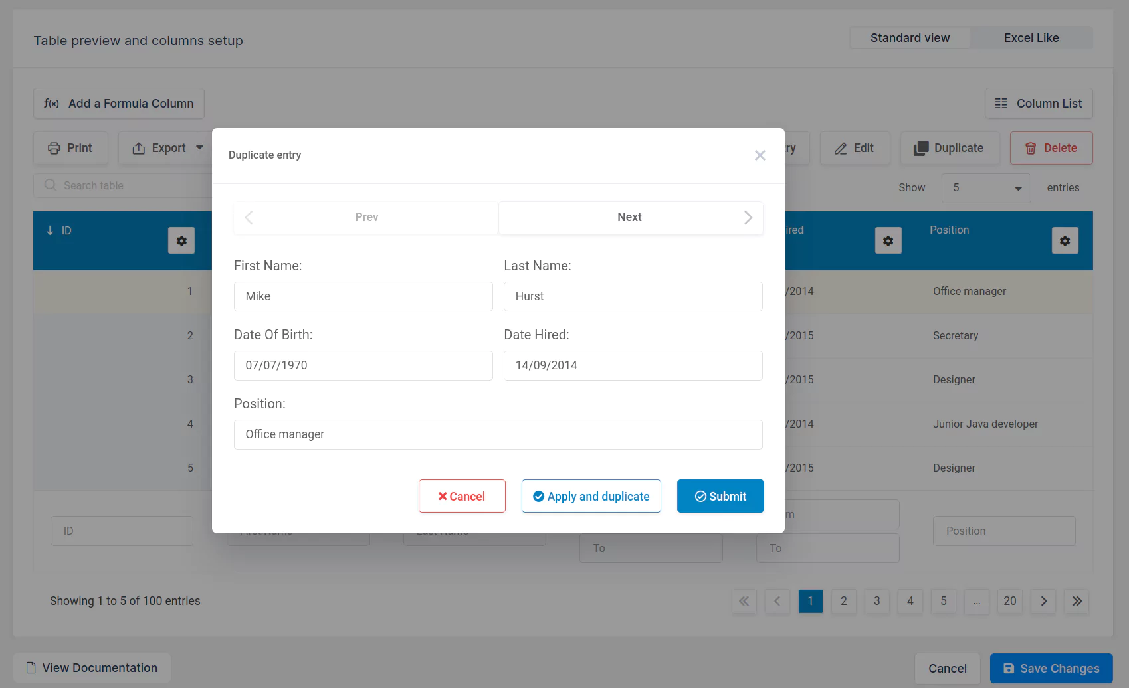Open the Export dropdown arrow

pyautogui.click(x=199, y=148)
